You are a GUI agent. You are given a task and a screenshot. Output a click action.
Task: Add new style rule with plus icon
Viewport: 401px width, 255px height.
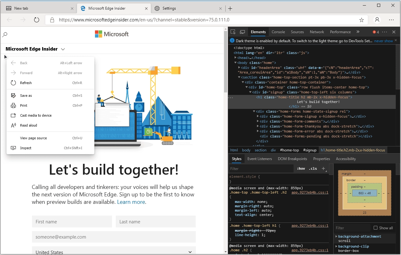323,168
